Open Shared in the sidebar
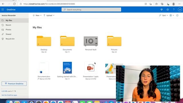 (14, 34)
